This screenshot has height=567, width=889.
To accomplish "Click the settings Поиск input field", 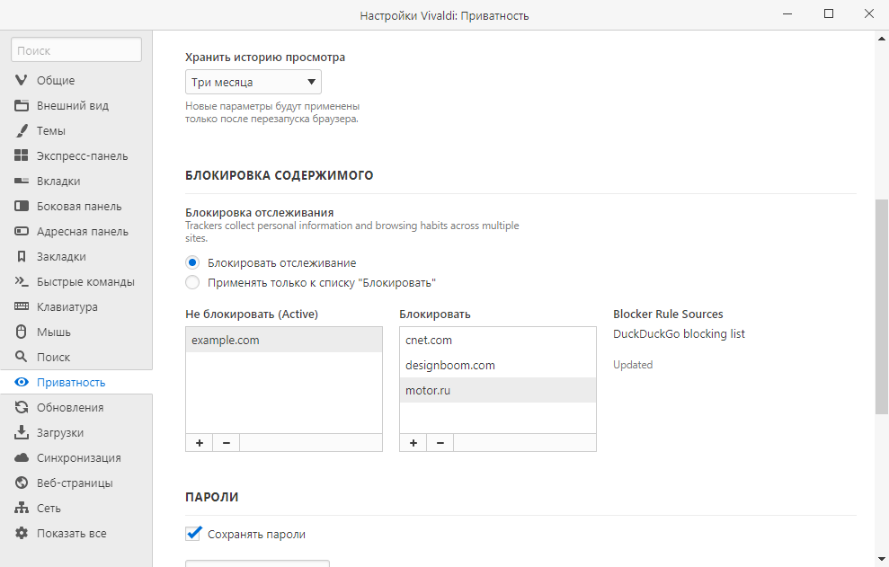I will [x=76, y=51].
